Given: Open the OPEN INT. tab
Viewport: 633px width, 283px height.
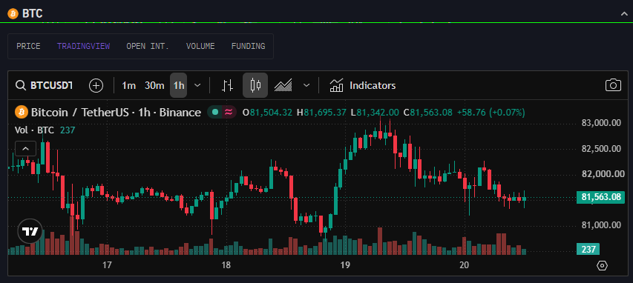Looking at the screenshot, I should (x=148, y=47).
